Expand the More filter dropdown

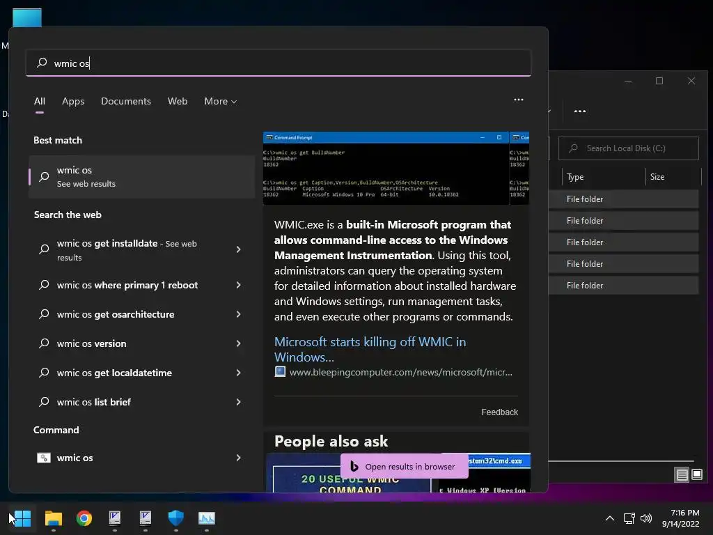coord(221,101)
